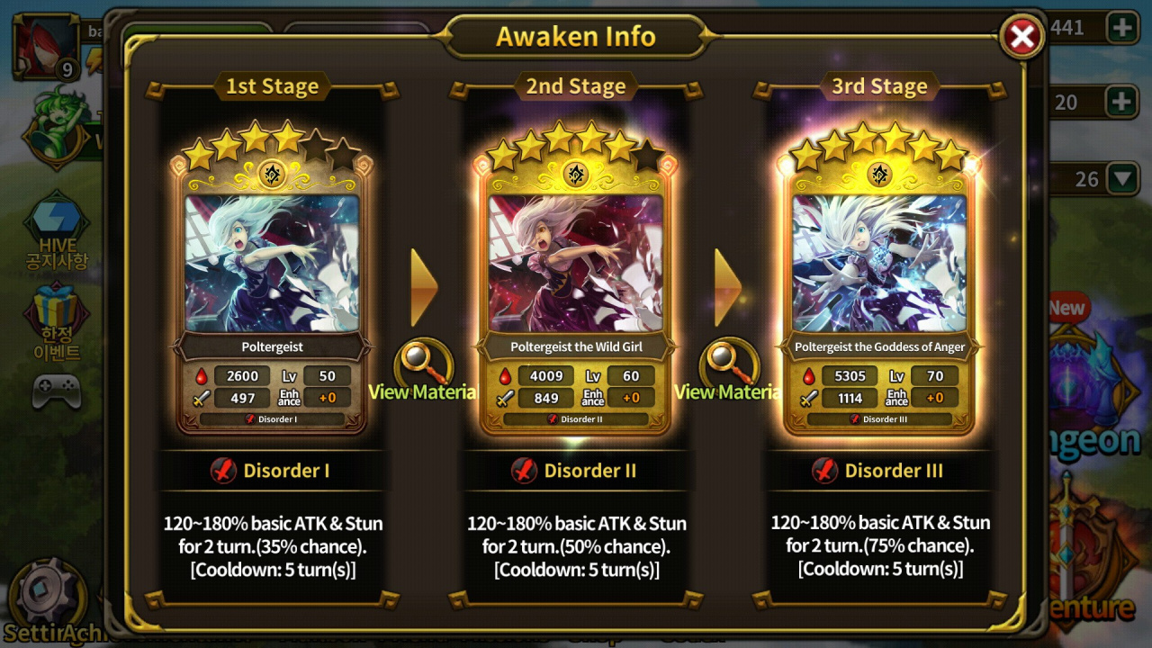Image resolution: width=1152 pixels, height=648 pixels.
Task: Select Poltergeist the Goddess of Anger artwork
Action: 879,264
